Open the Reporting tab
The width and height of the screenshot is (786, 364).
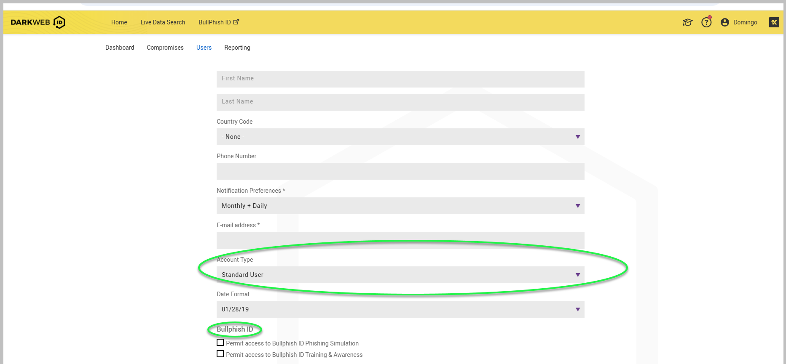237,48
